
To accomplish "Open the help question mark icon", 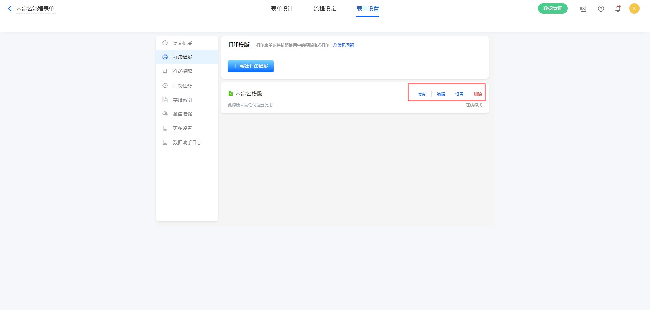I will point(601,9).
